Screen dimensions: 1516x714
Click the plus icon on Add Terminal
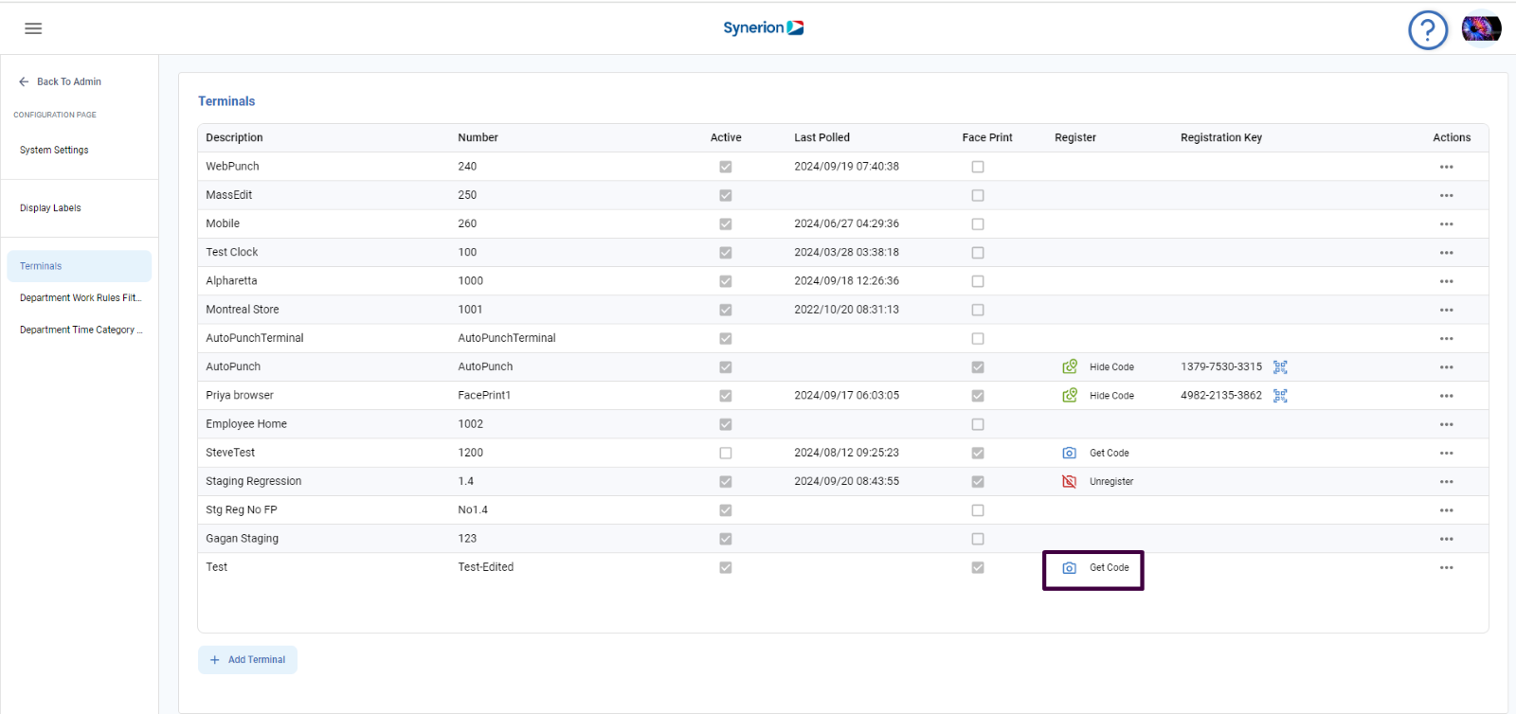coord(214,660)
